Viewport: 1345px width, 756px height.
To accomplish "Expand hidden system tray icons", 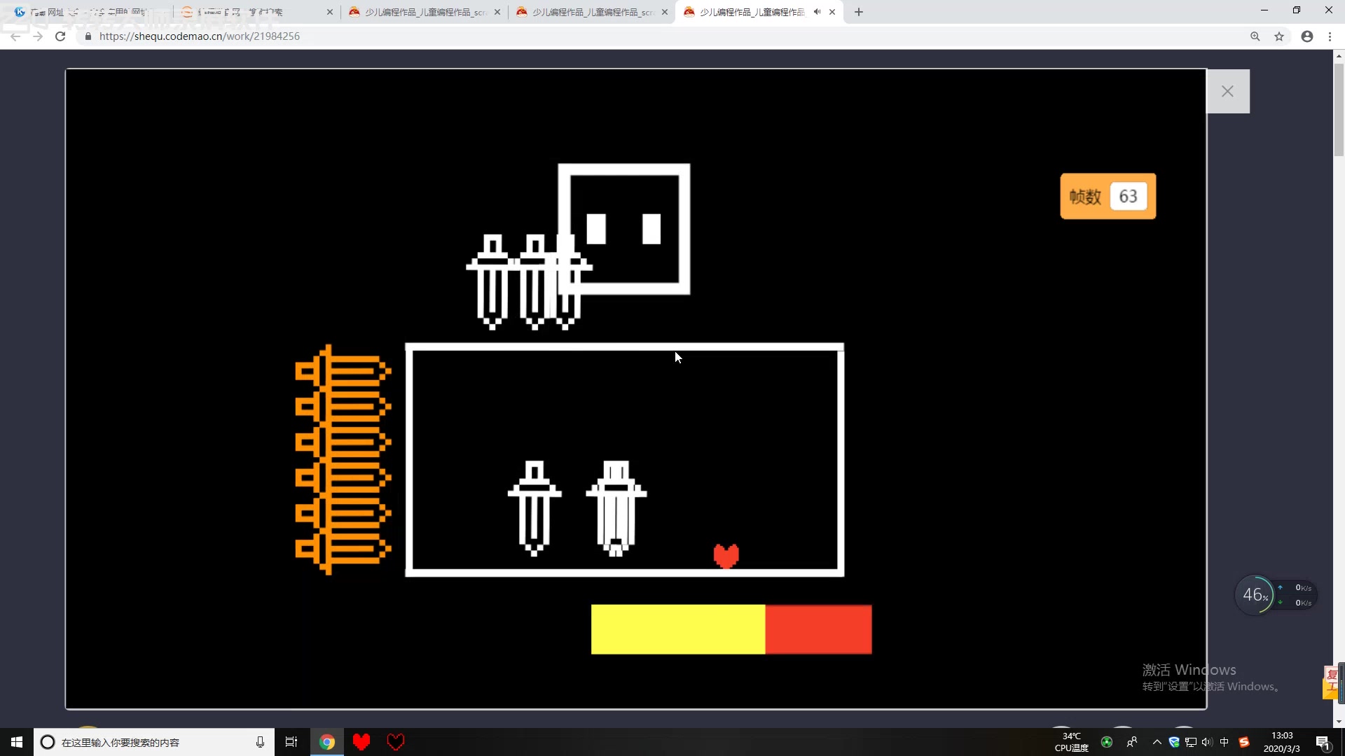I will [1157, 742].
